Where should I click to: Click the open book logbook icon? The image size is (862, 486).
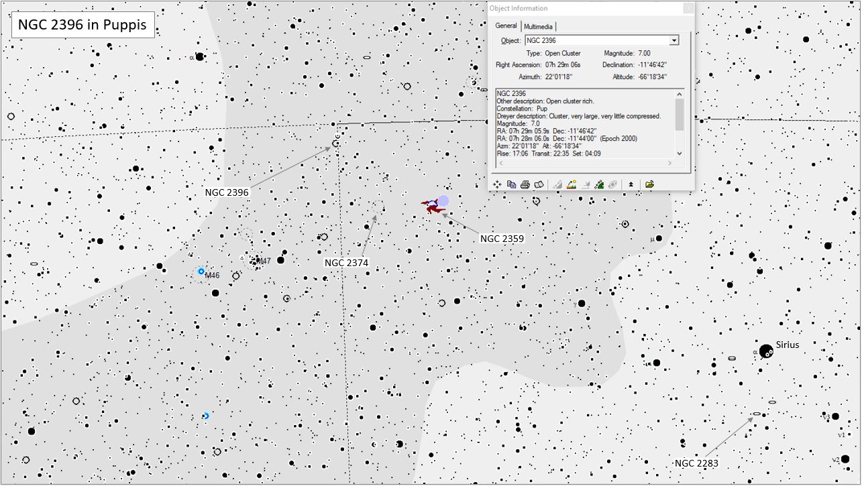coord(538,184)
